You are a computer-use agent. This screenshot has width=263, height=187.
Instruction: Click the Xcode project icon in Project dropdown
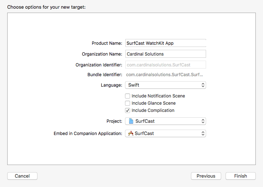coord(131,121)
